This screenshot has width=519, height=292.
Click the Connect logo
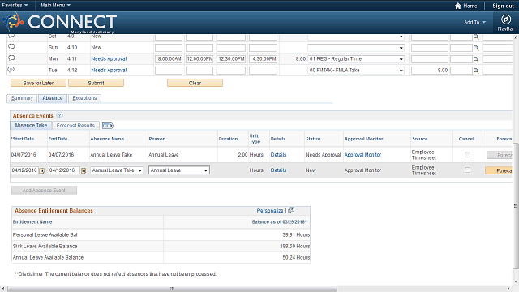coord(59,22)
